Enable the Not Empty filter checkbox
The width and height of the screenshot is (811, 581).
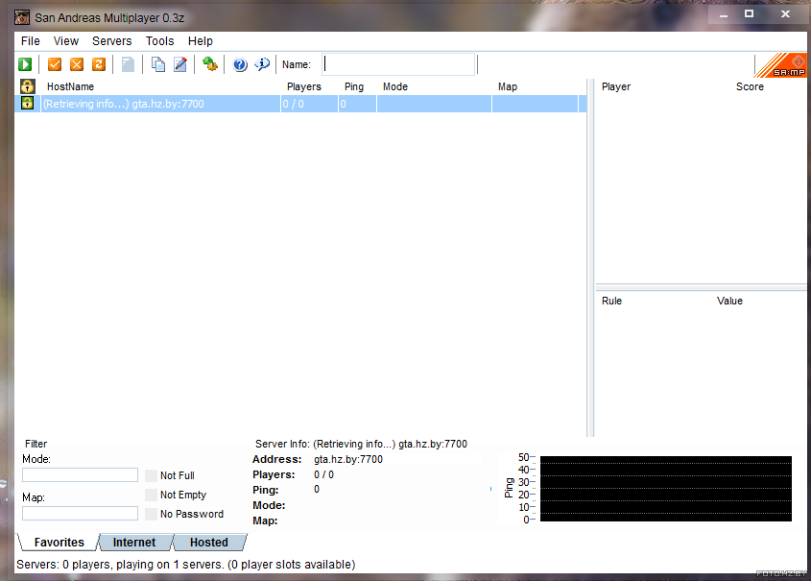coord(151,495)
